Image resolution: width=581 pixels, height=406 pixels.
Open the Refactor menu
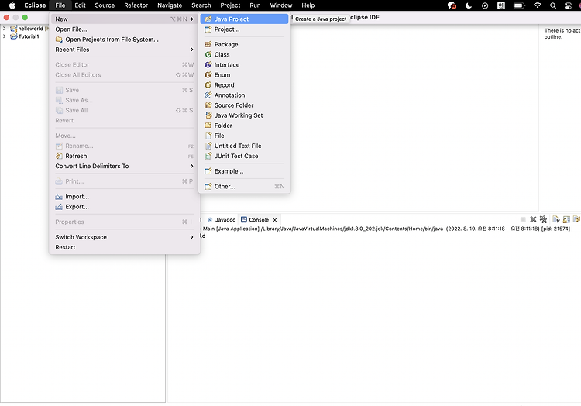point(136,5)
